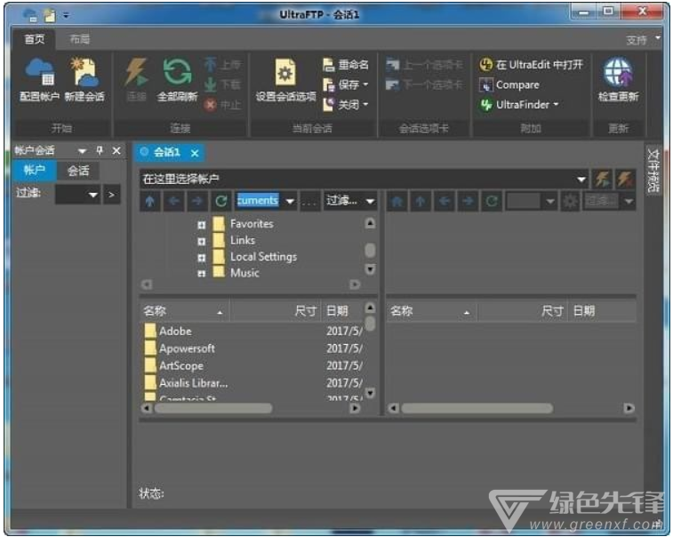Image resolution: width=673 pixels, height=537 pixels.
Task: Select the 会话1 session tab
Action: tap(166, 152)
